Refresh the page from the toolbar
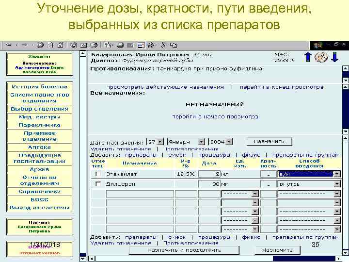The image size is (349, 262). point(50,45)
